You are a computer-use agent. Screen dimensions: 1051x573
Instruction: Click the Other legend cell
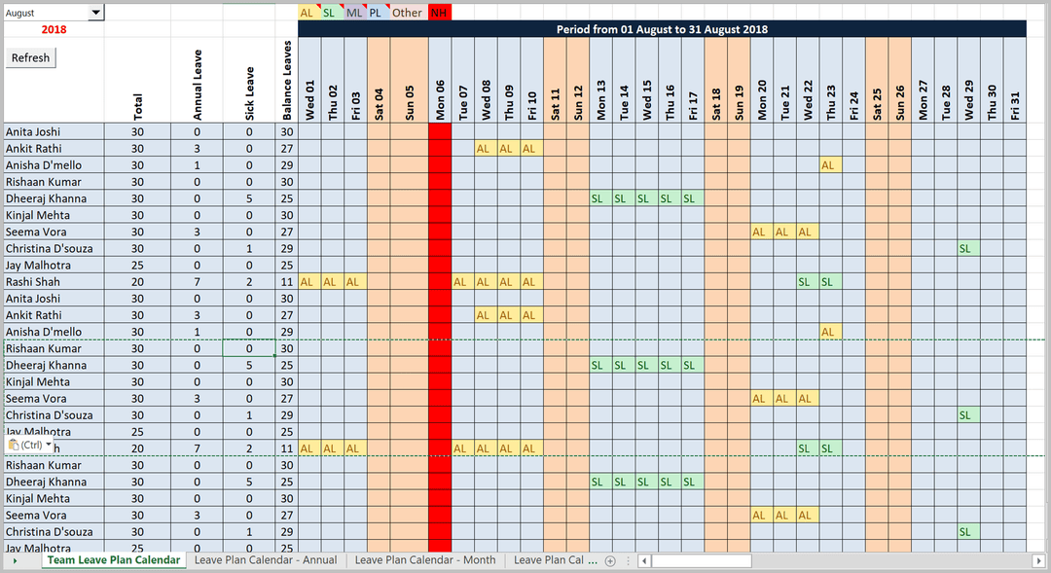(407, 13)
